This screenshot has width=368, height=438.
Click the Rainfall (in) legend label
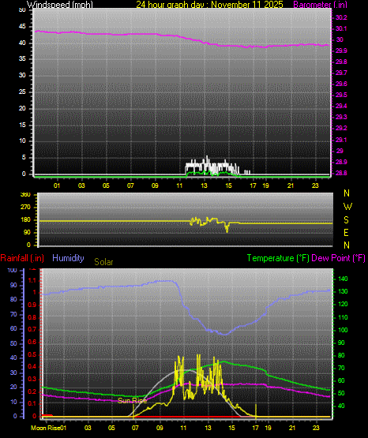[22, 258]
